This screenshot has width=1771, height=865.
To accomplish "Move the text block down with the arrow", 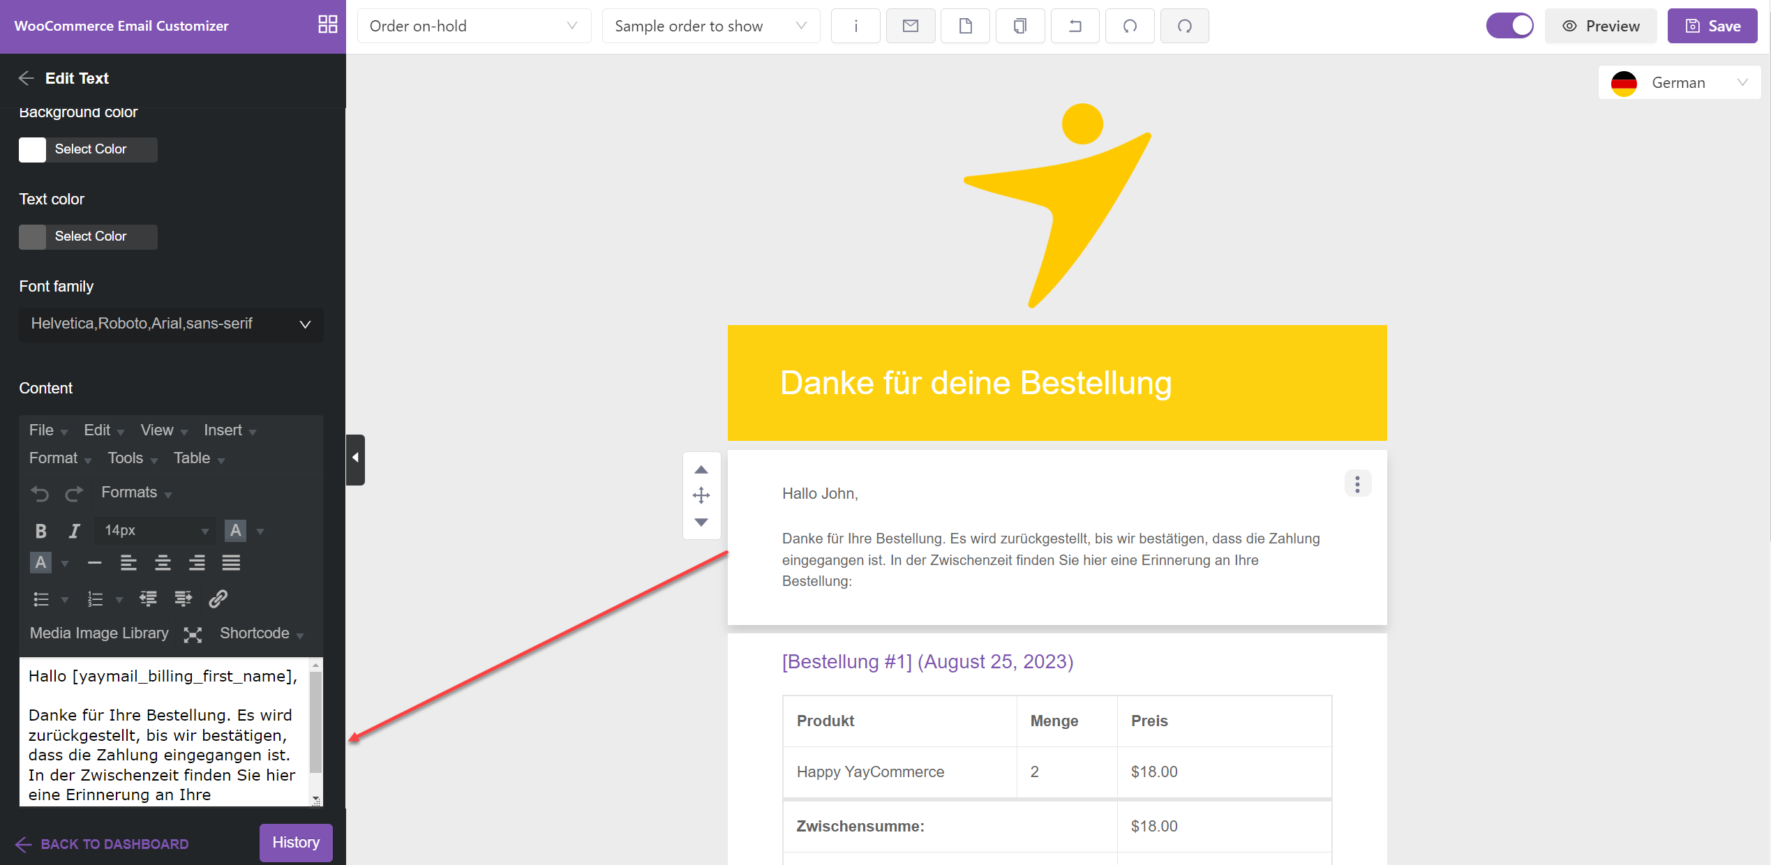I will (x=701, y=522).
